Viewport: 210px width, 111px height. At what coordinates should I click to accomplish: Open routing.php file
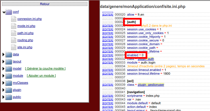click(25, 40)
